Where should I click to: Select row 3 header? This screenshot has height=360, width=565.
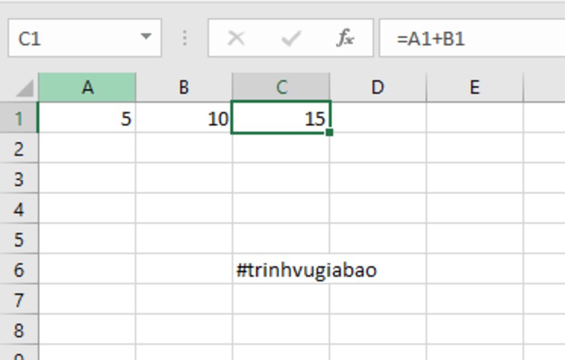(19, 179)
